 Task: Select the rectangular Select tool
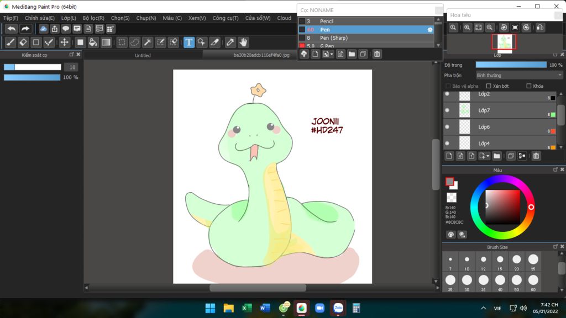(122, 43)
